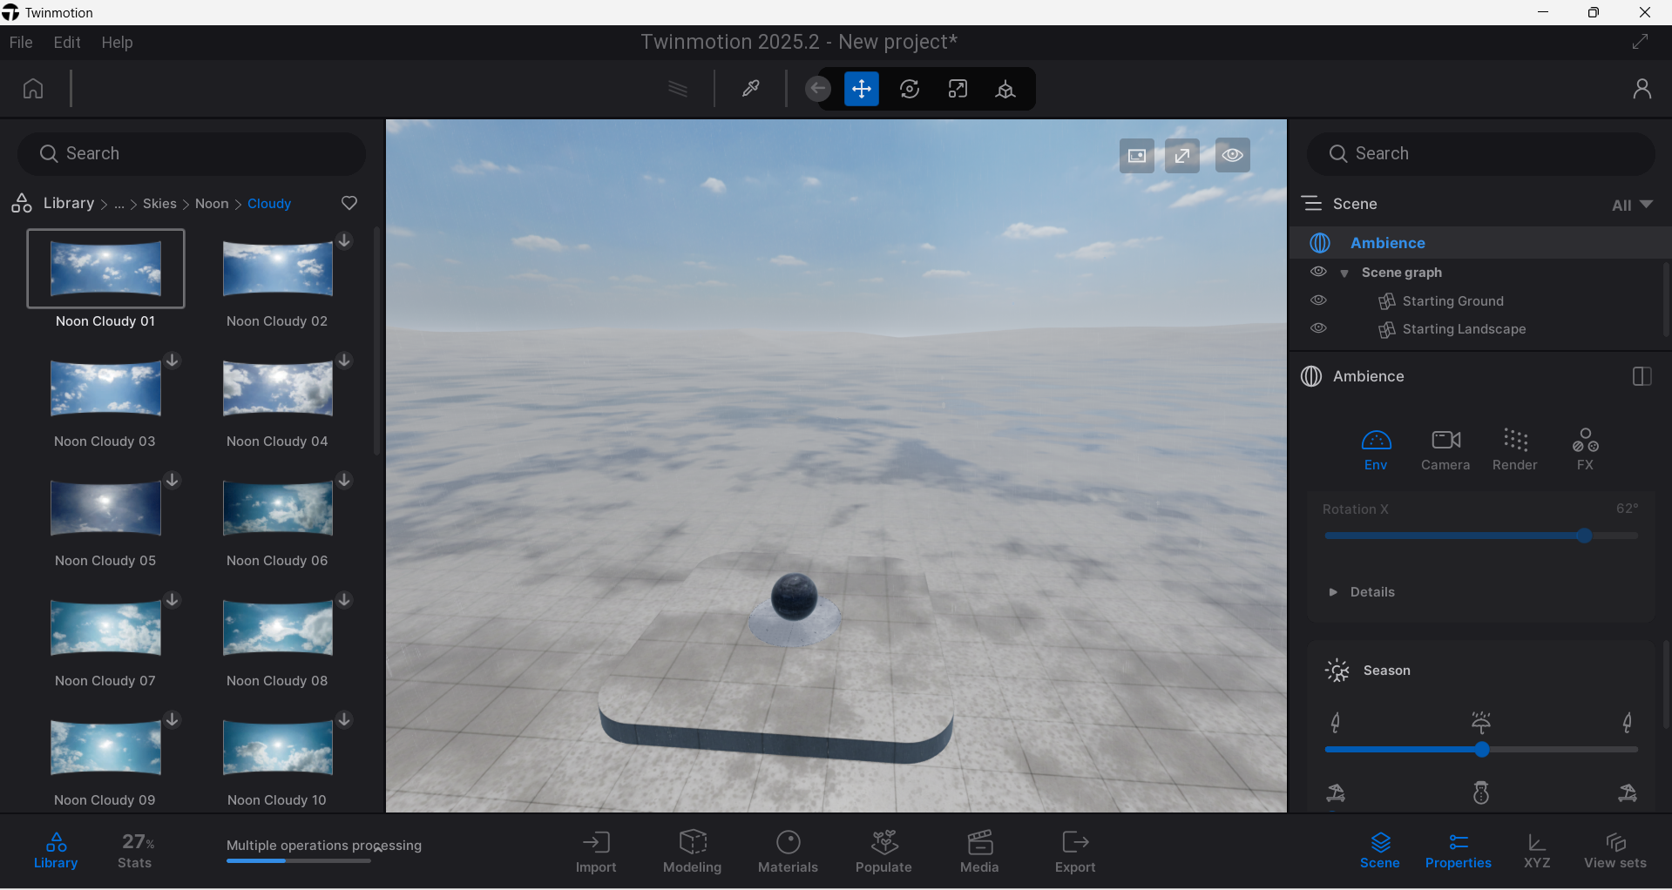Select the Translate move tool

pyautogui.click(x=861, y=89)
